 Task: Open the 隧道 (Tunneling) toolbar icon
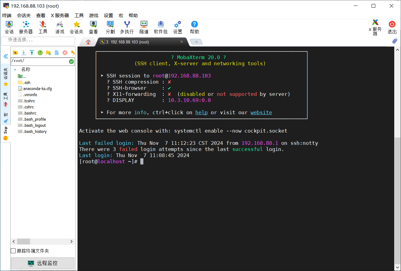coord(144,27)
